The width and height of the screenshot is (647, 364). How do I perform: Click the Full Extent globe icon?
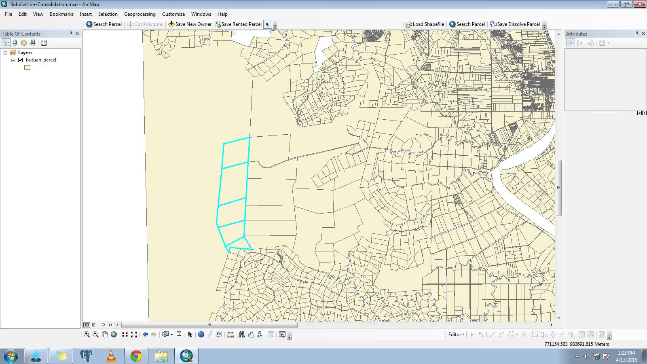click(114, 334)
